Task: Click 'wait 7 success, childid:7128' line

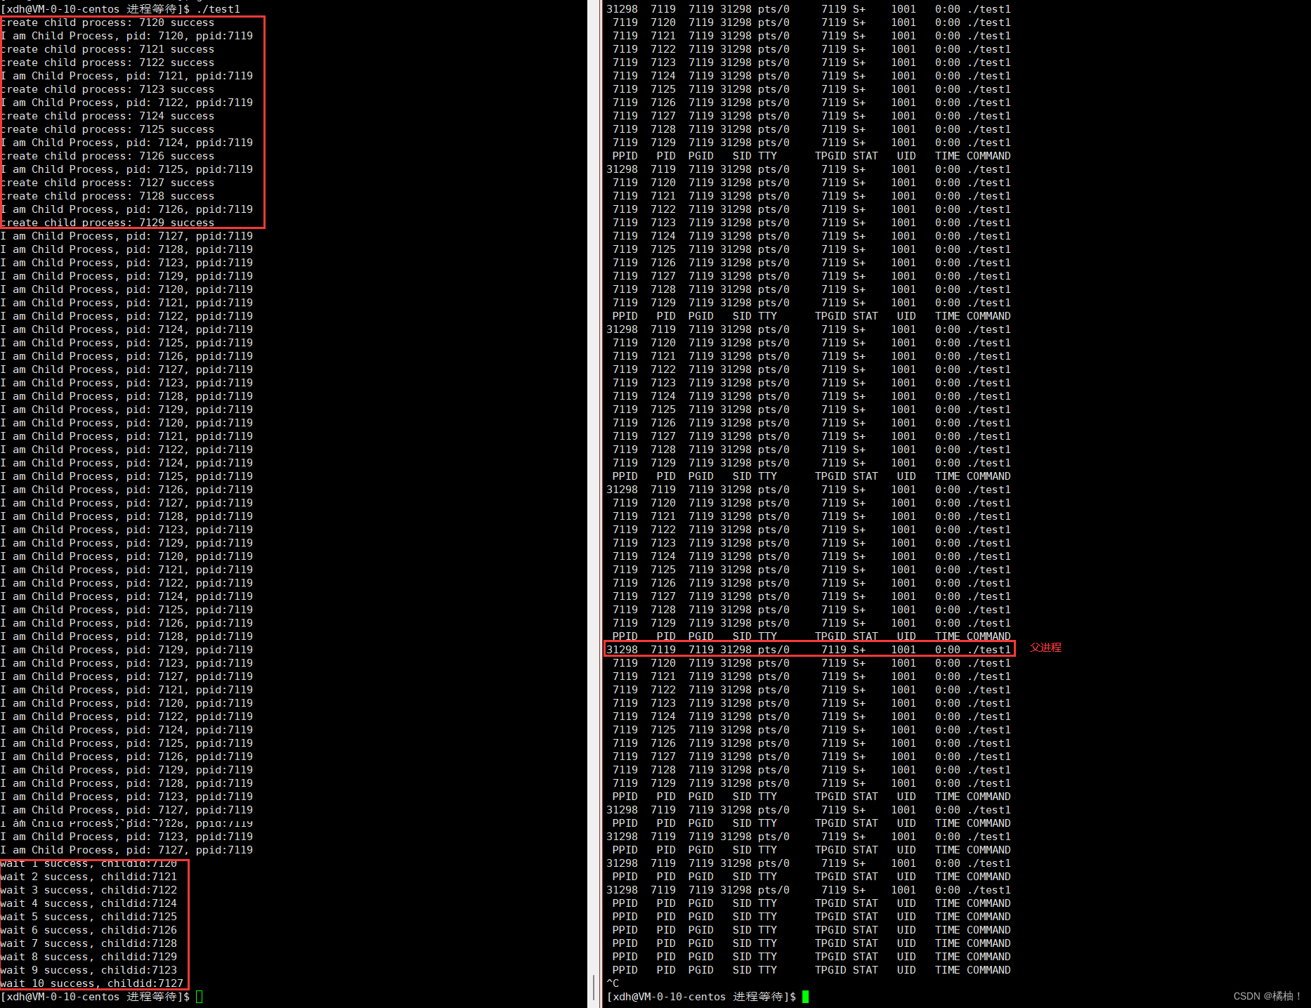Action: (89, 943)
